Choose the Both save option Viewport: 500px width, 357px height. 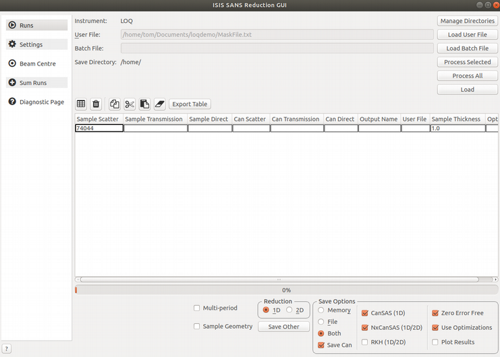tap(321, 333)
